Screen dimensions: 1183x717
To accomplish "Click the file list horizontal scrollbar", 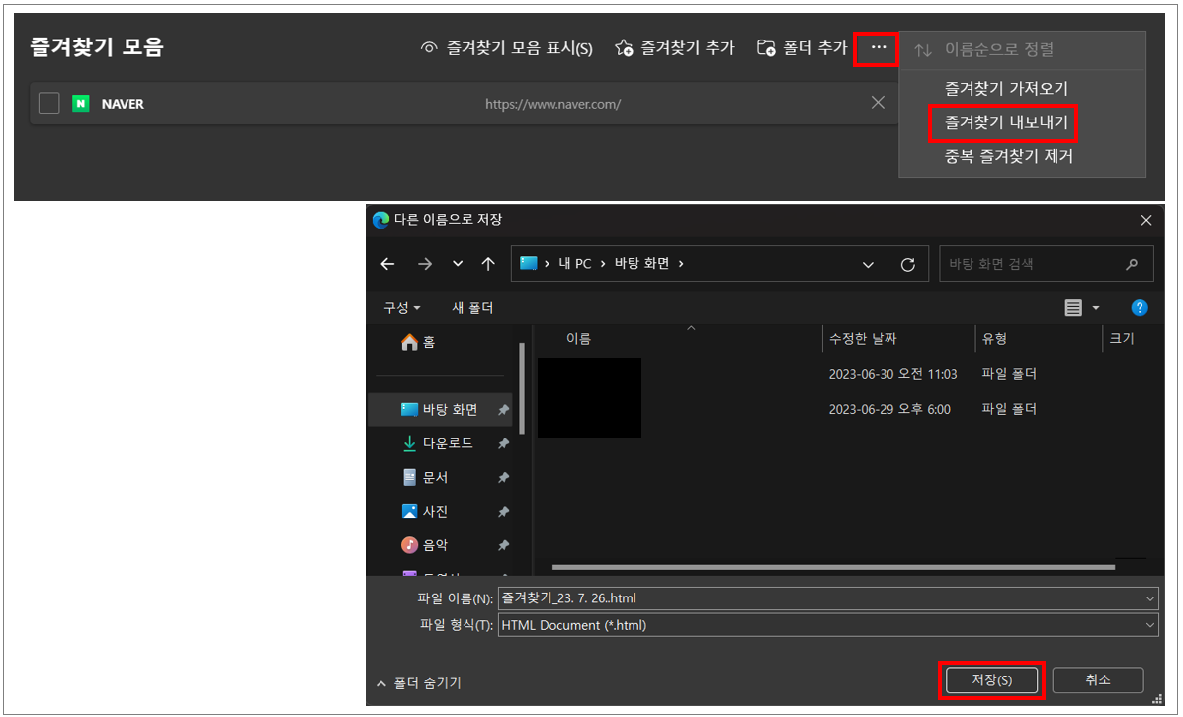I will tap(833, 566).
